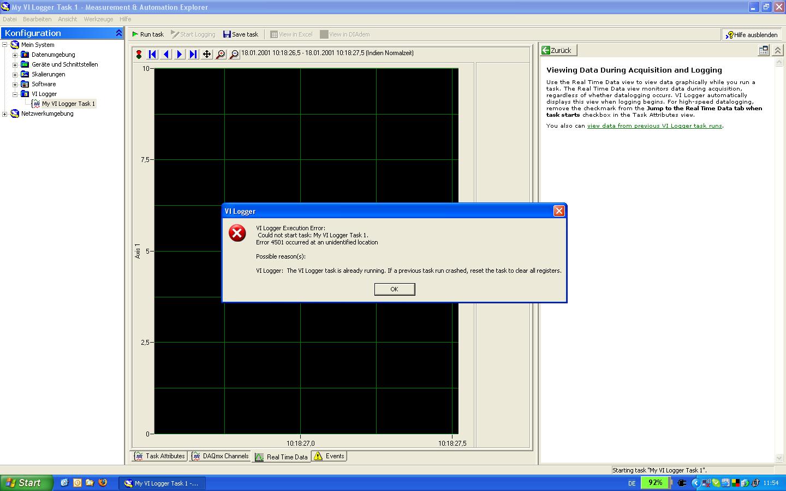Open the Bearbeiten menu

point(37,19)
